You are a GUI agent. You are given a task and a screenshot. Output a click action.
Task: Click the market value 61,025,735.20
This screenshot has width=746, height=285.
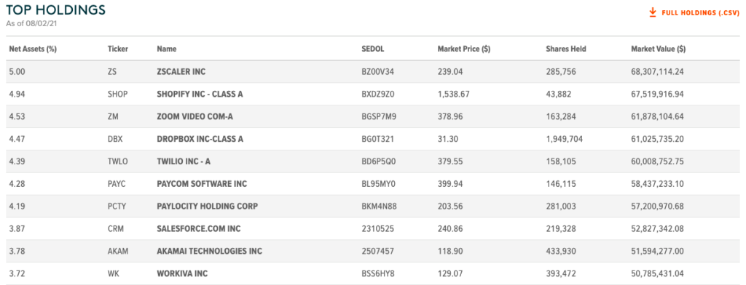[658, 139]
